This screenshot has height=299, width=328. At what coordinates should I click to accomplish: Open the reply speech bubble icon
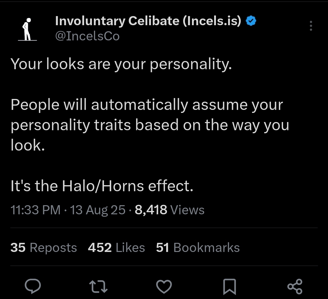pyautogui.click(x=33, y=286)
